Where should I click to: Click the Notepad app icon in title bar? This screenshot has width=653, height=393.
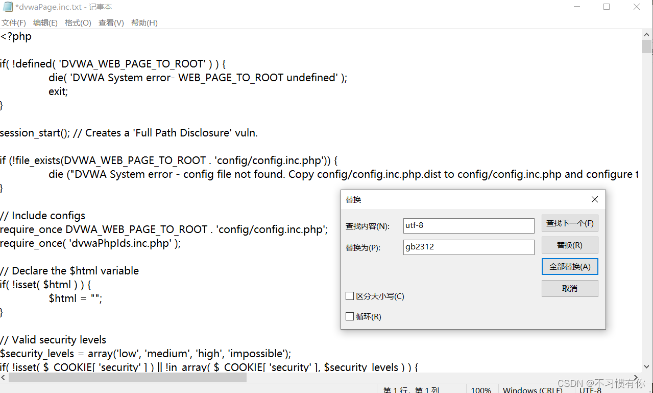click(x=8, y=7)
